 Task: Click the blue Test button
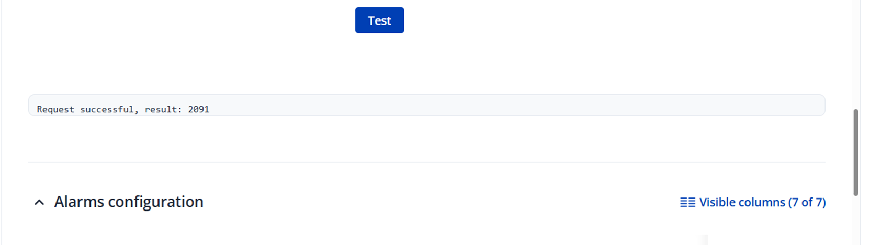379,20
